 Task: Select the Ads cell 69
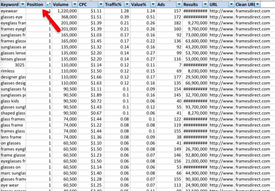click(x=169, y=71)
